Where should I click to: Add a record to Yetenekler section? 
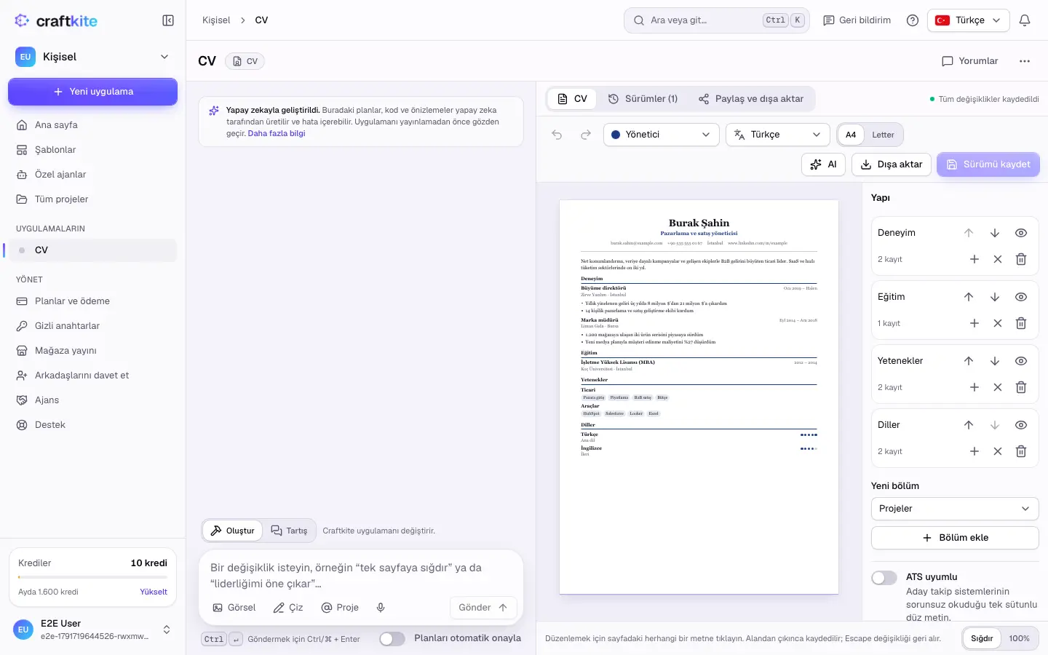pyautogui.click(x=974, y=387)
